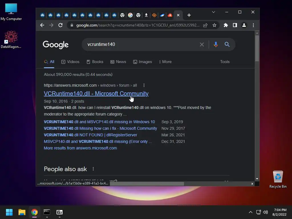Viewport: 292px width, 219px height.
Task: Show hidden system tray icons
Action: [251, 212]
